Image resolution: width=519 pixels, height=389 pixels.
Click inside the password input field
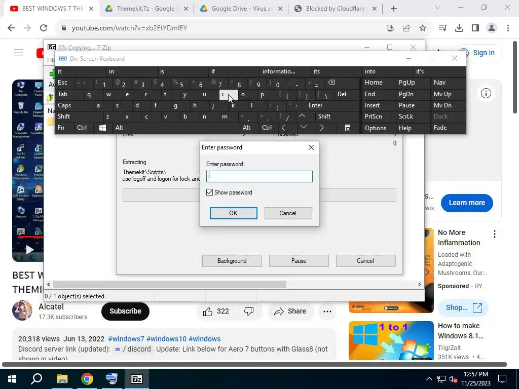tap(259, 176)
